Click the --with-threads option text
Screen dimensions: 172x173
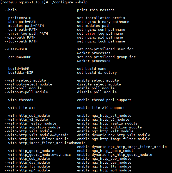coord(19,100)
